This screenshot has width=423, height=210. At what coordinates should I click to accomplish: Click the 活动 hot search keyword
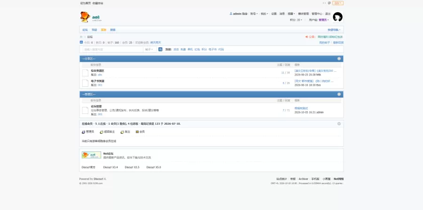point(176,50)
